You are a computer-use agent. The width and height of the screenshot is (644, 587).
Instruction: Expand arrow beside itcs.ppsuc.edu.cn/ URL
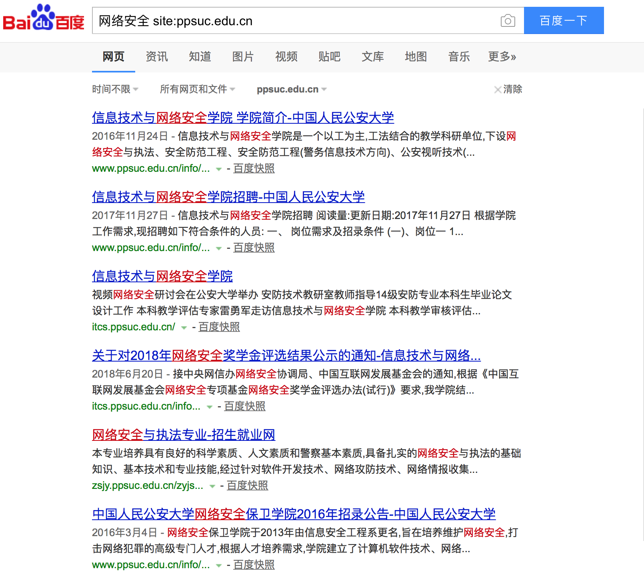(184, 328)
